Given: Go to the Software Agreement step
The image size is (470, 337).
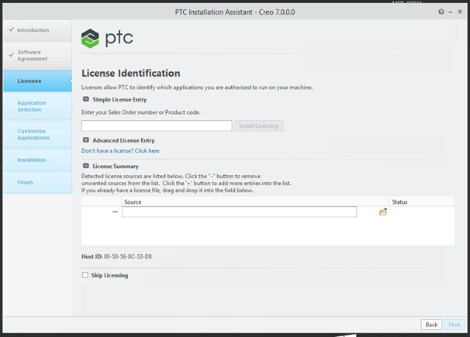Looking at the screenshot, I should pyautogui.click(x=38, y=55).
